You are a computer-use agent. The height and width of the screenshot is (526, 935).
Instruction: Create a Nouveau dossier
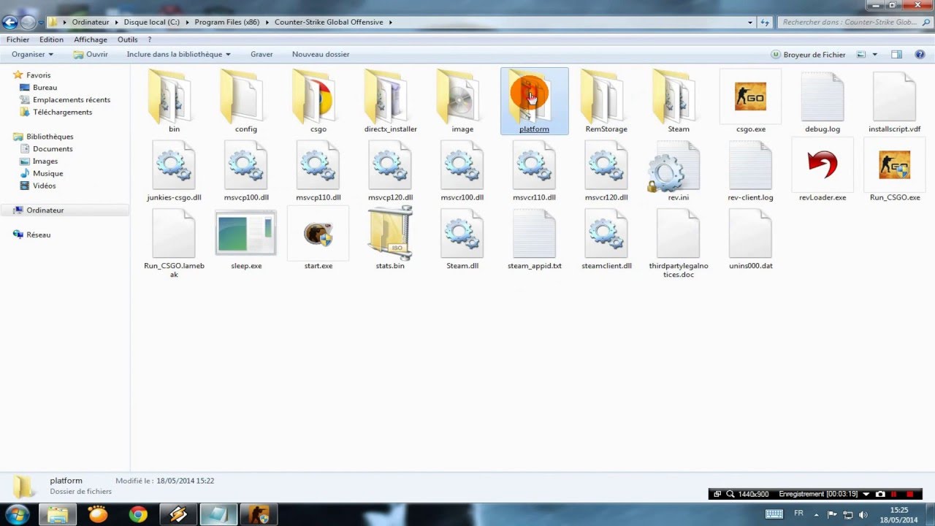click(321, 55)
